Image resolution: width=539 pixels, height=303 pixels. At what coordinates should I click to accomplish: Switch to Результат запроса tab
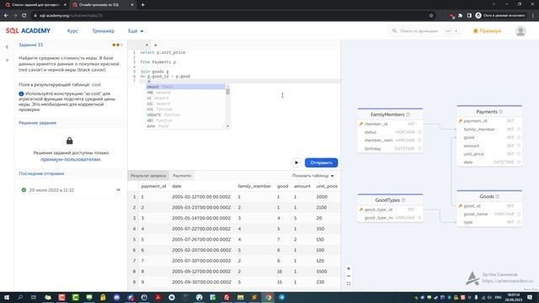click(x=148, y=176)
